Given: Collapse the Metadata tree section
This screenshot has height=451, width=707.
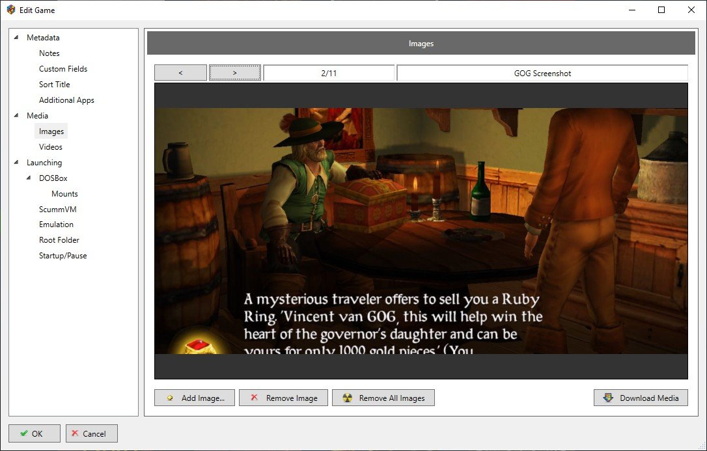Looking at the screenshot, I should (x=17, y=37).
